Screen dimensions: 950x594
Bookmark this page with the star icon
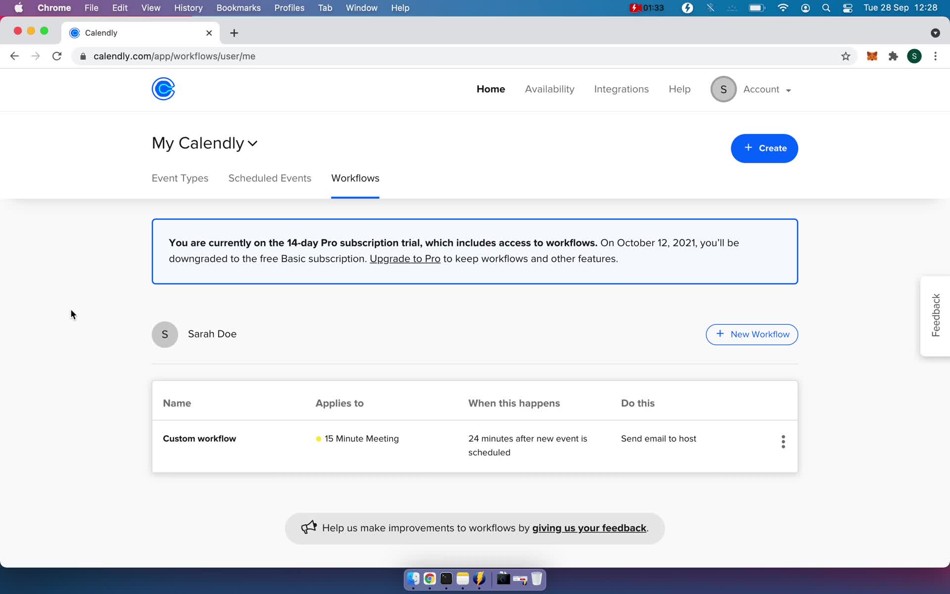pyautogui.click(x=846, y=56)
